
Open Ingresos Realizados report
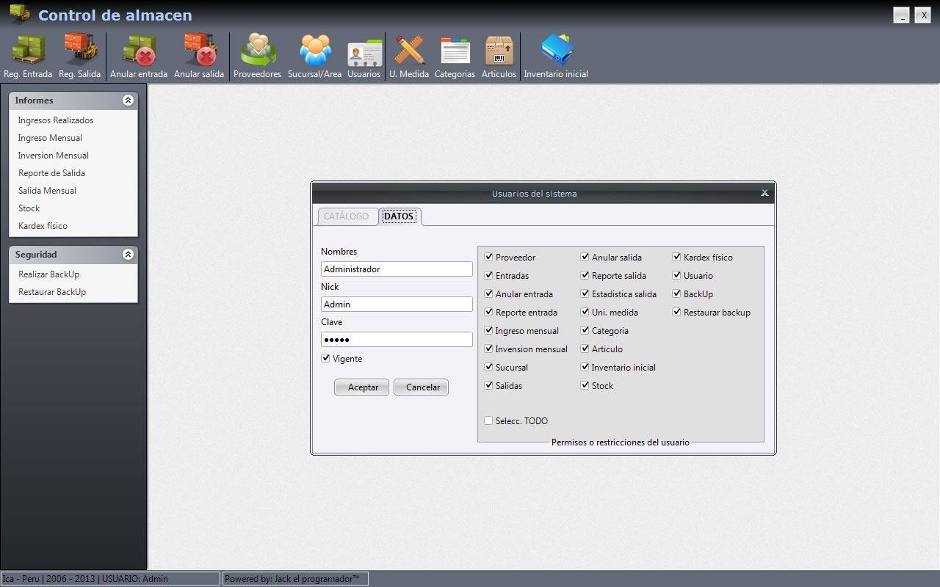[56, 120]
